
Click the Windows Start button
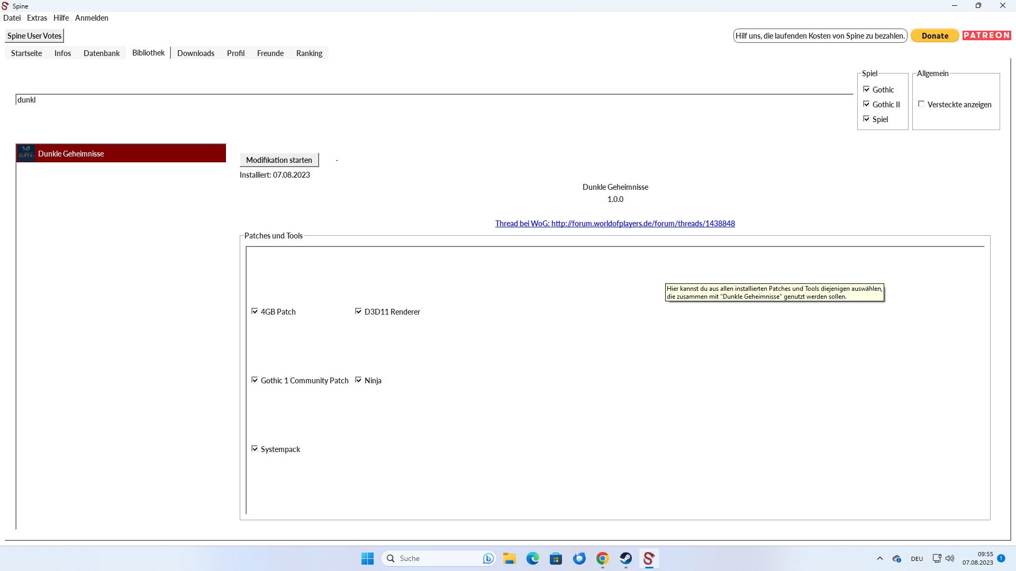click(x=367, y=558)
